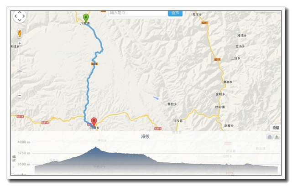Click the zoom slider handle
This screenshot has width=292, height=186.
20,71
